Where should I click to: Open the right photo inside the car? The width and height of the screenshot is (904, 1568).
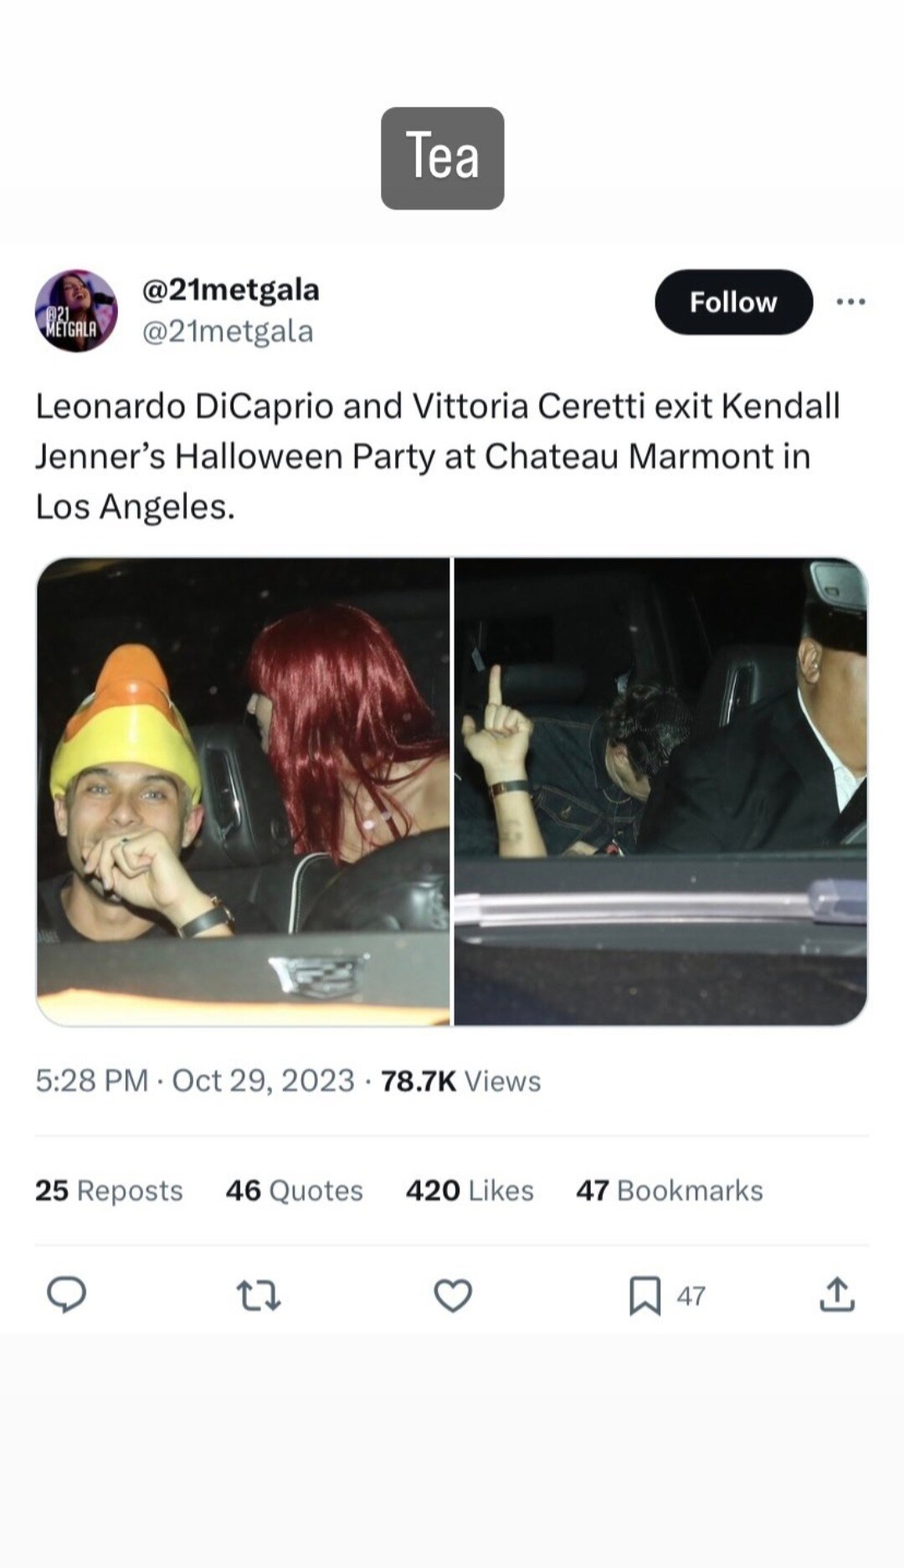click(x=660, y=791)
